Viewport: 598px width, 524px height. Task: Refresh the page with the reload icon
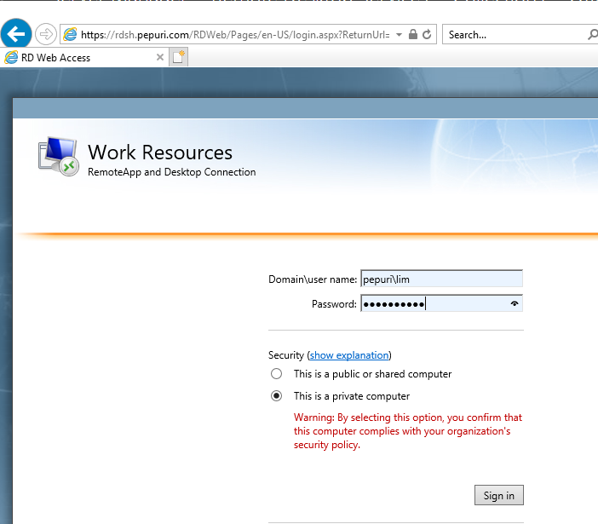tap(427, 34)
